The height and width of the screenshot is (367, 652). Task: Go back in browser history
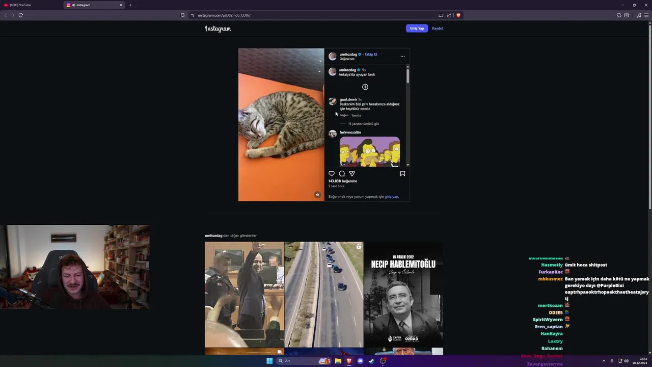pyautogui.click(x=6, y=15)
